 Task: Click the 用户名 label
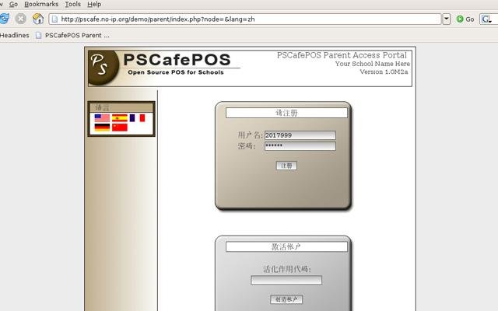pos(251,135)
